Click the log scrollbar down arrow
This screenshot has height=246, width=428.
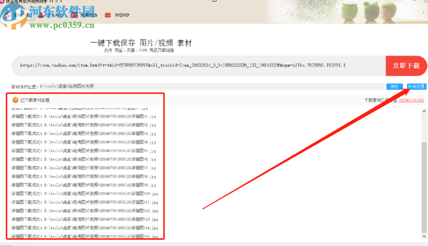[424, 236]
